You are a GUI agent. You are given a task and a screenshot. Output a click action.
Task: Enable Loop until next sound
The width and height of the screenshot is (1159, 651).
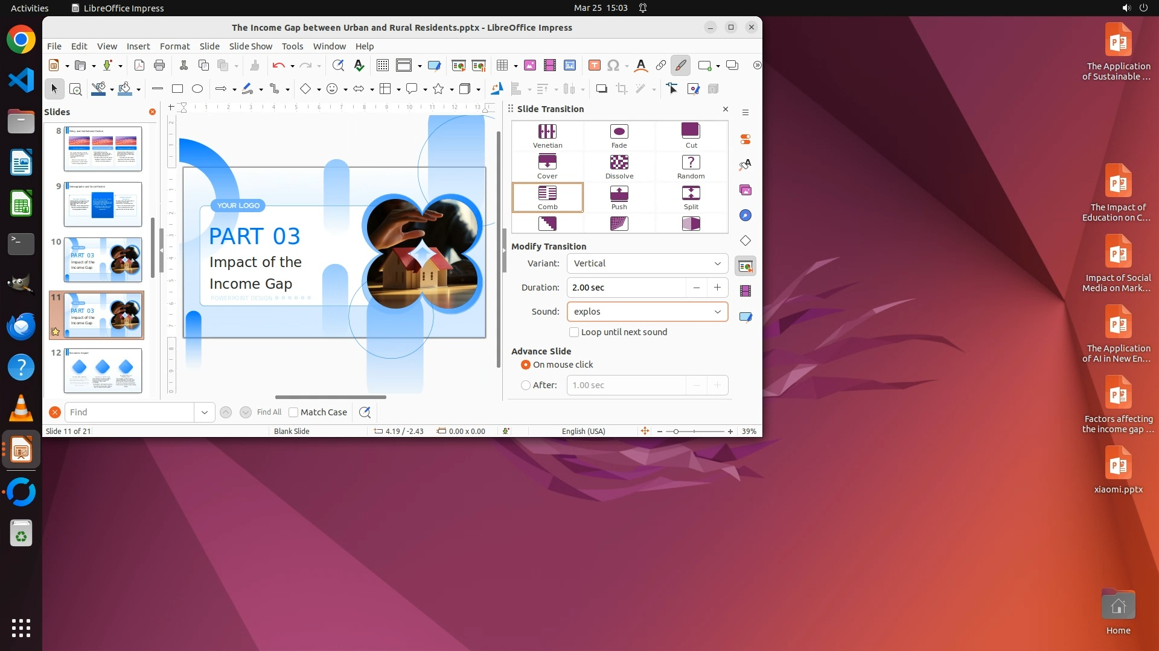[x=574, y=332]
